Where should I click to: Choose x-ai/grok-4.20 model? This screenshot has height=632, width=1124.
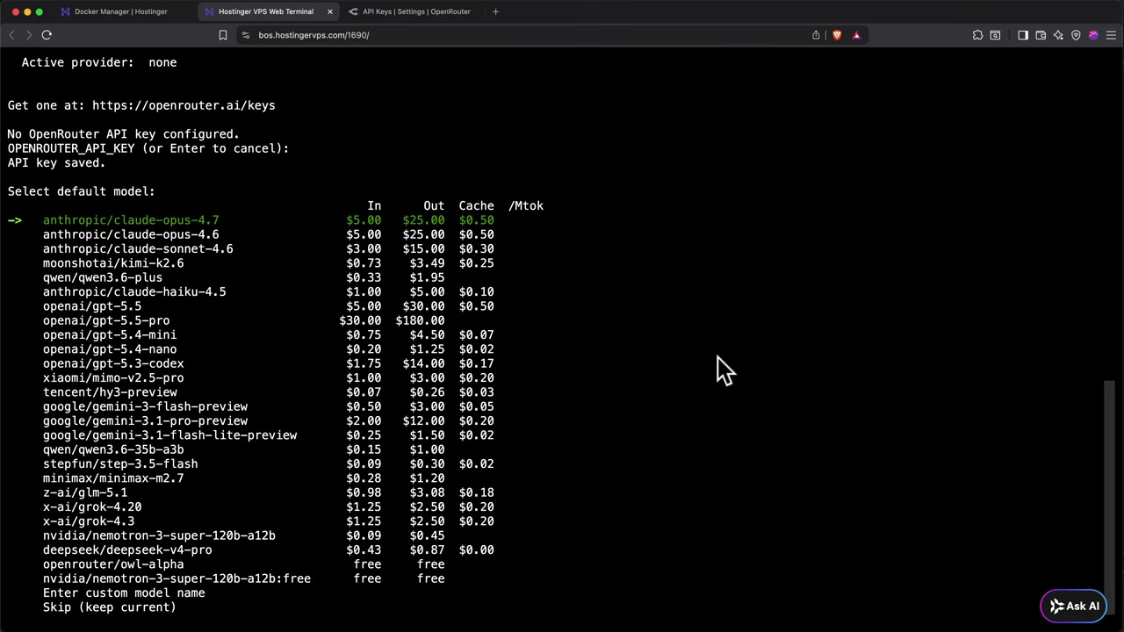[x=92, y=506]
